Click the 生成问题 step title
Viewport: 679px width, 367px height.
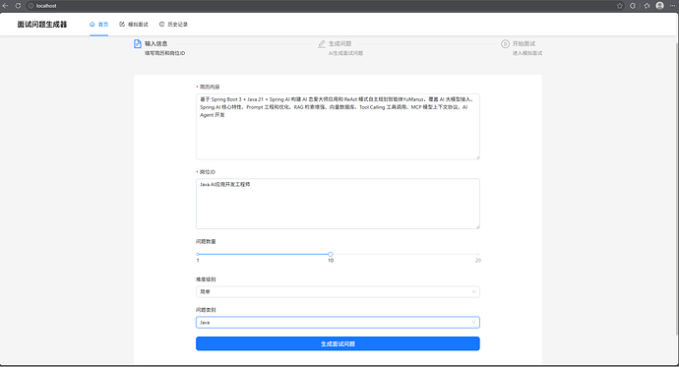coord(339,43)
